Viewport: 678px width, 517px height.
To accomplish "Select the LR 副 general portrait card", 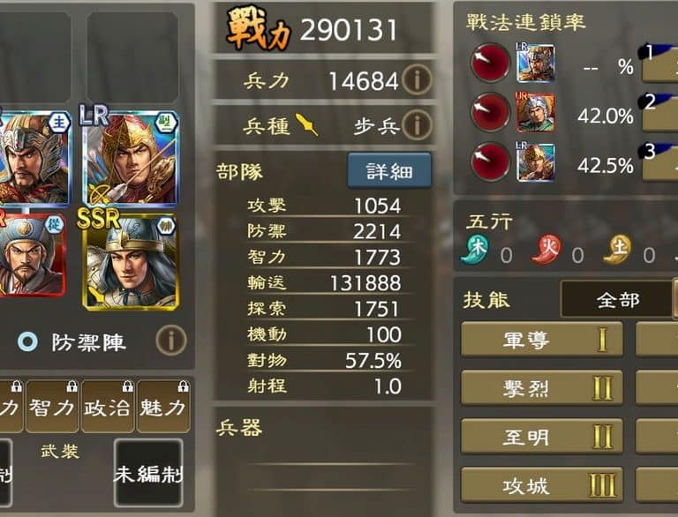I will pyautogui.click(x=130, y=155).
